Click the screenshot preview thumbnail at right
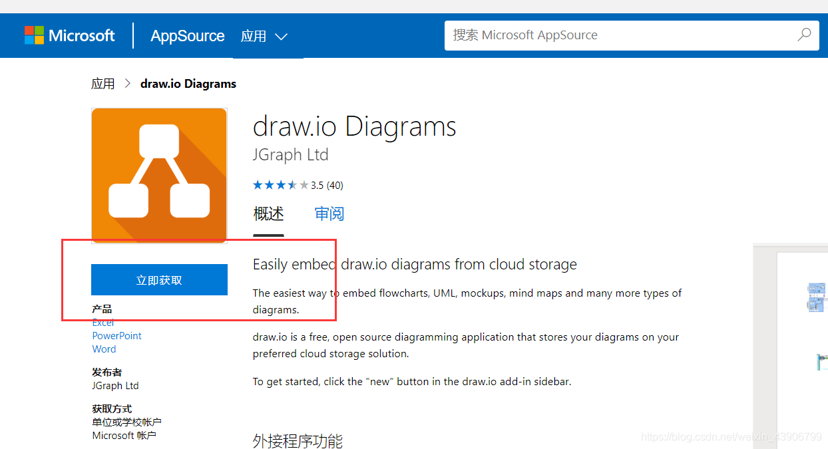Image resolution: width=828 pixels, height=449 pixels. 791,346
